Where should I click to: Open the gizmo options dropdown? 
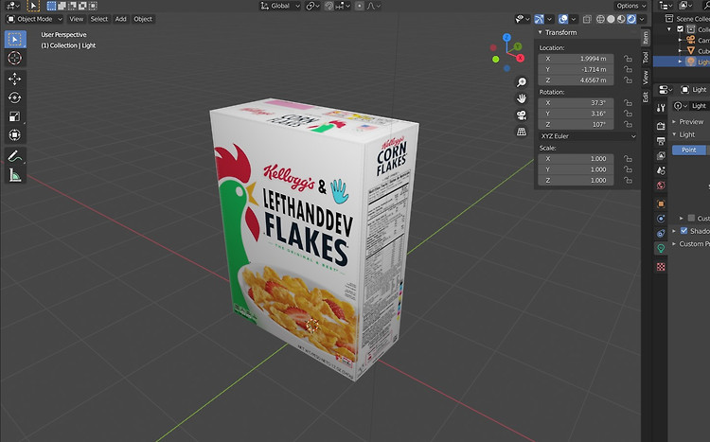click(x=550, y=19)
